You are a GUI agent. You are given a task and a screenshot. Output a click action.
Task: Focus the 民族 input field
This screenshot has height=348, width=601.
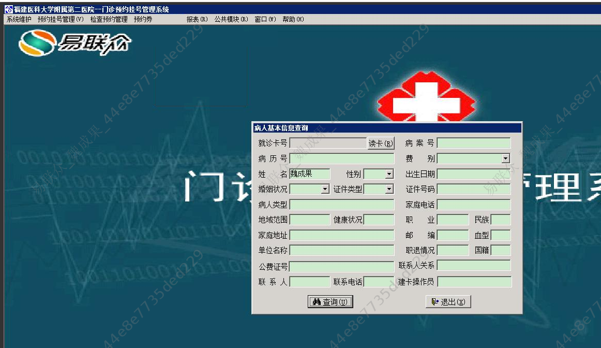(x=501, y=220)
